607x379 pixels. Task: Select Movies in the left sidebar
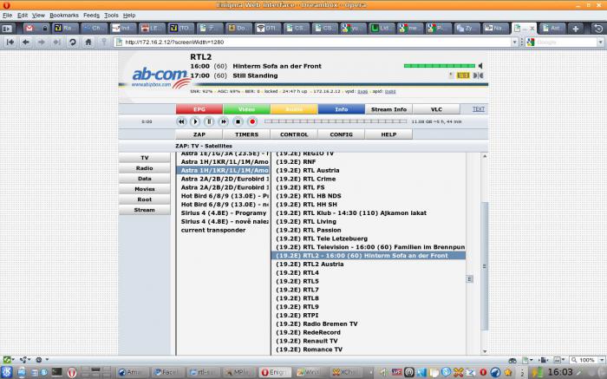pos(145,189)
